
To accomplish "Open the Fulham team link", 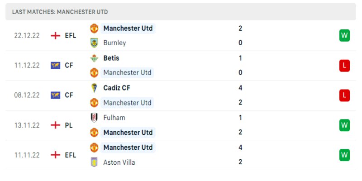I will click(114, 118).
